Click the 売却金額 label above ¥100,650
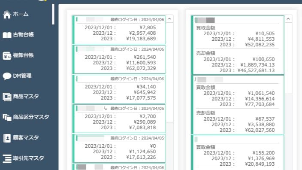The width and height of the screenshot is (302, 170). pyautogui.click(x=205, y=53)
